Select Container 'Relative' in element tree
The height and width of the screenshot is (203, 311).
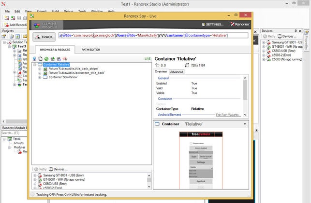56,65
